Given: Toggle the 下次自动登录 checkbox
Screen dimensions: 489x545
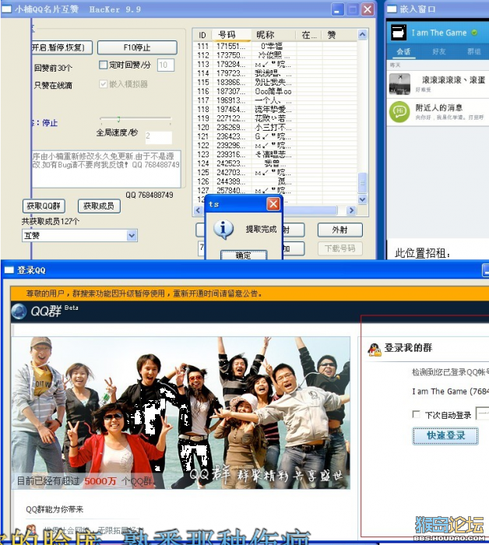Looking at the screenshot, I should (x=416, y=414).
